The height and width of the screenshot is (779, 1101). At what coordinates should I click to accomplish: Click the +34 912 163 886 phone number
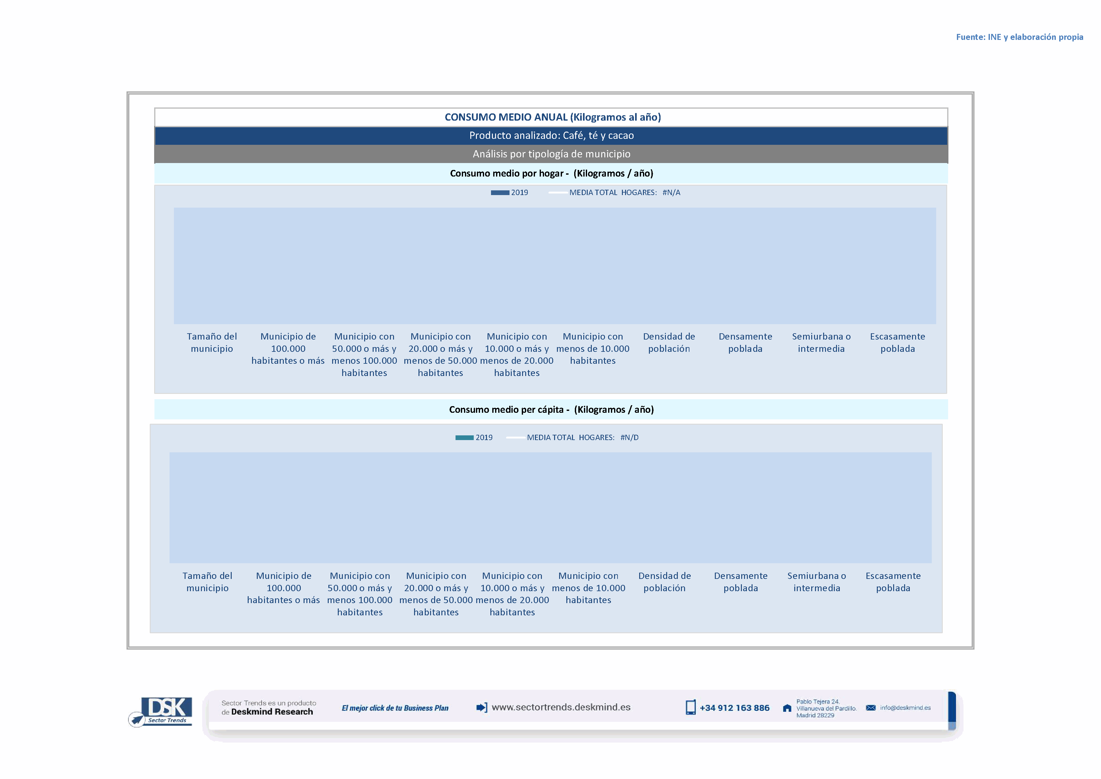[x=734, y=708]
